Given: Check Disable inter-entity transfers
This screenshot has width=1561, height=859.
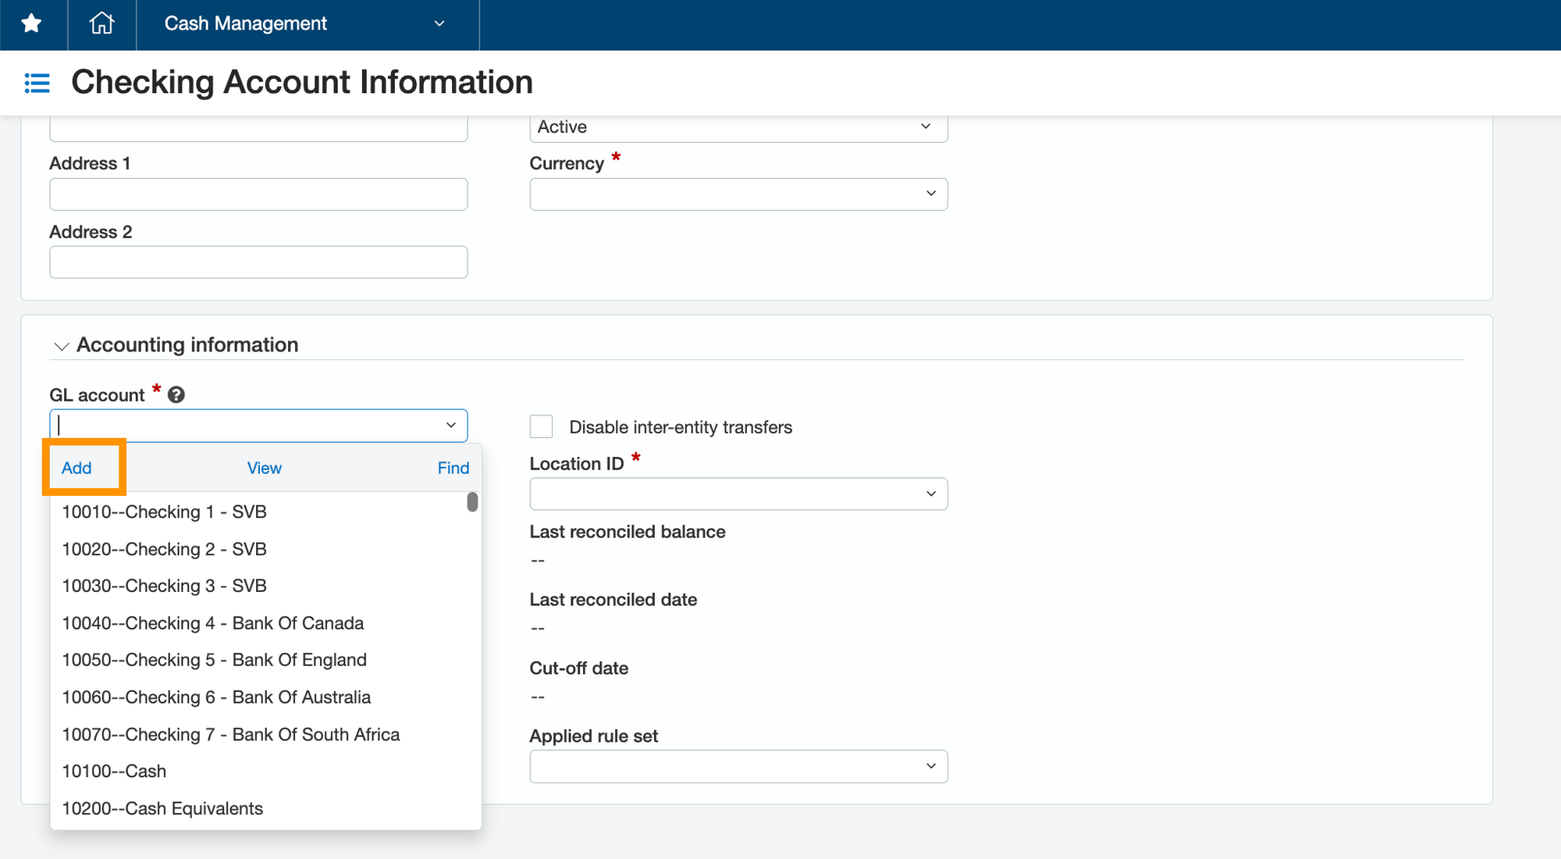Looking at the screenshot, I should (x=541, y=426).
